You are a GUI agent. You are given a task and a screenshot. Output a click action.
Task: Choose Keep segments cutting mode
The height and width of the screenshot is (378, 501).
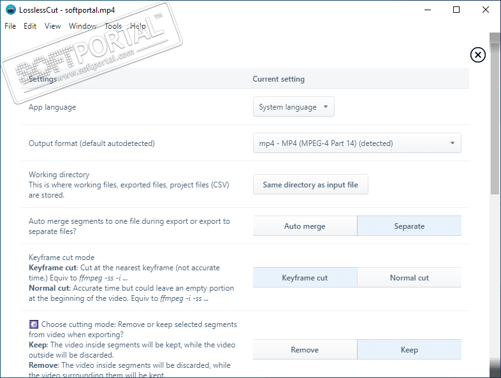(409, 350)
